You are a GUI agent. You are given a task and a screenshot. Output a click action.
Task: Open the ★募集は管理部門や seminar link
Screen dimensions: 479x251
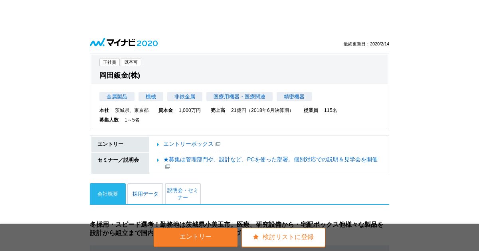[x=270, y=159]
